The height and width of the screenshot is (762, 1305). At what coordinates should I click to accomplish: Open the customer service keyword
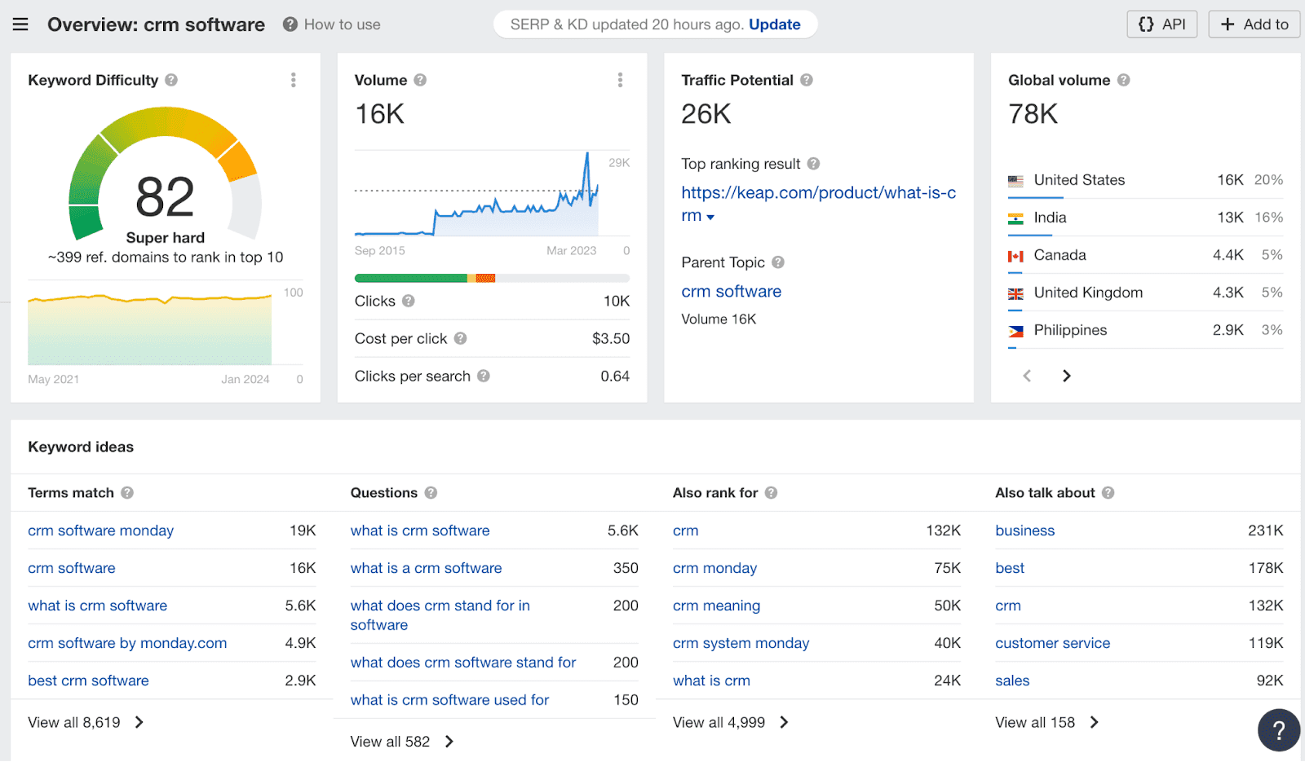click(1052, 643)
